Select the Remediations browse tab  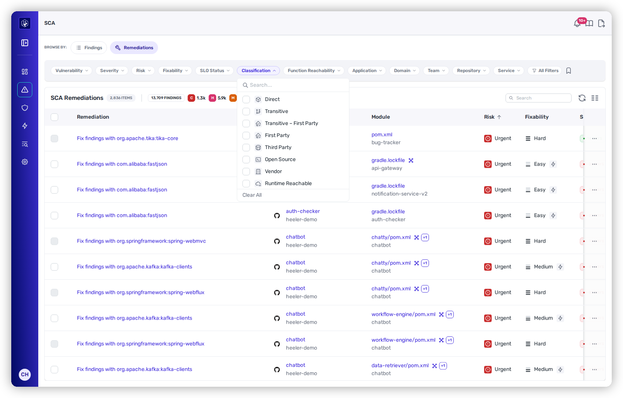point(134,48)
